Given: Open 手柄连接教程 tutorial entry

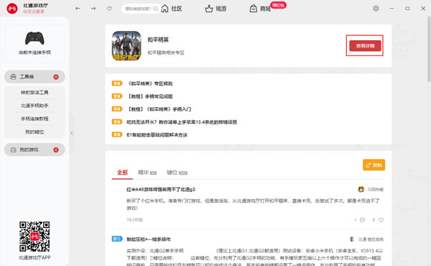Looking at the screenshot, I should [x=34, y=119].
